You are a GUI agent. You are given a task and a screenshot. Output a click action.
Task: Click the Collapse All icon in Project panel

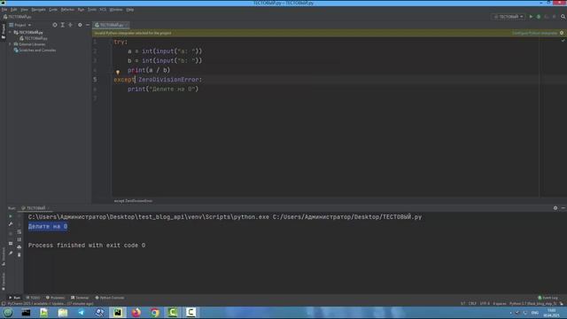click(x=71, y=25)
